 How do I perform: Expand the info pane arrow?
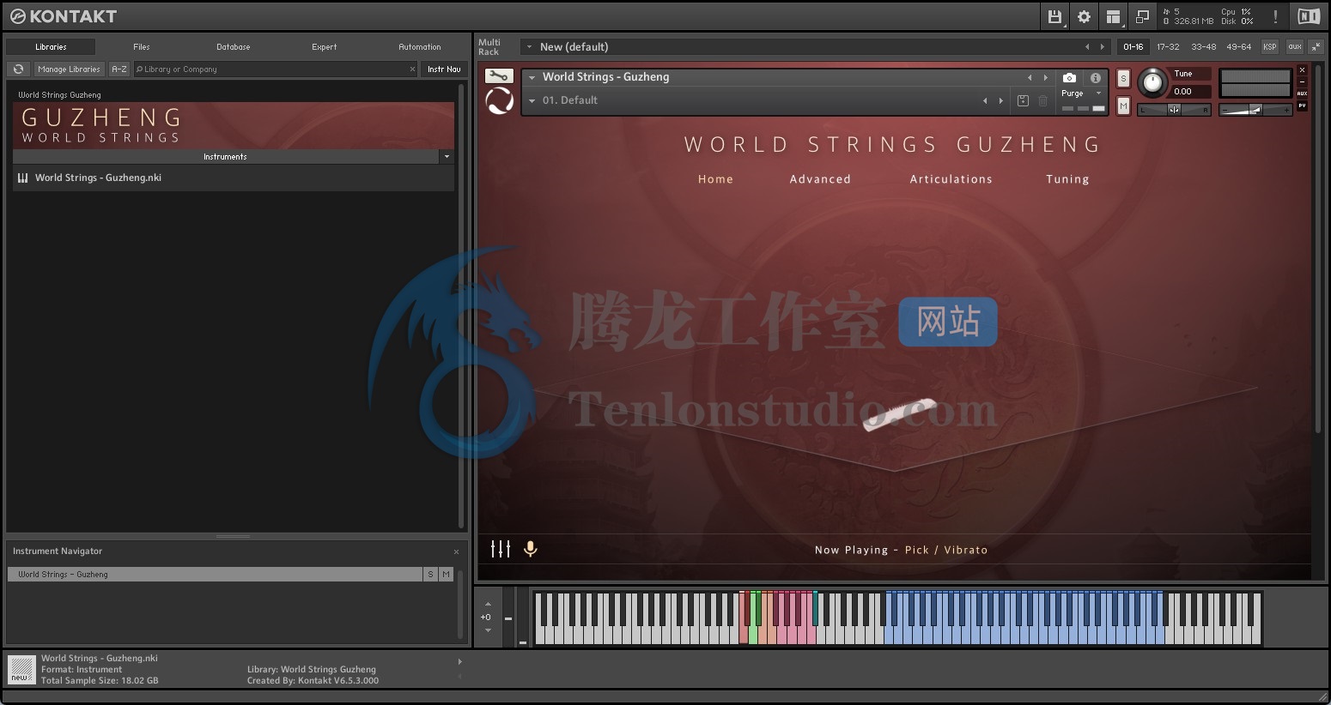pyautogui.click(x=459, y=661)
